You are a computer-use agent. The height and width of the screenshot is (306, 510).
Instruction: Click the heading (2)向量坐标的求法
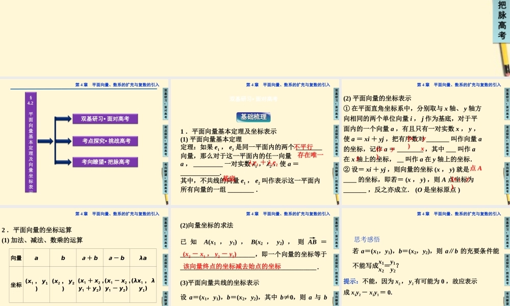click(207, 225)
